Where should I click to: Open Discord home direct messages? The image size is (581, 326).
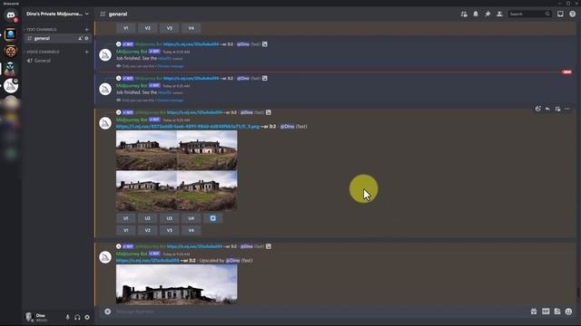[x=11, y=15]
